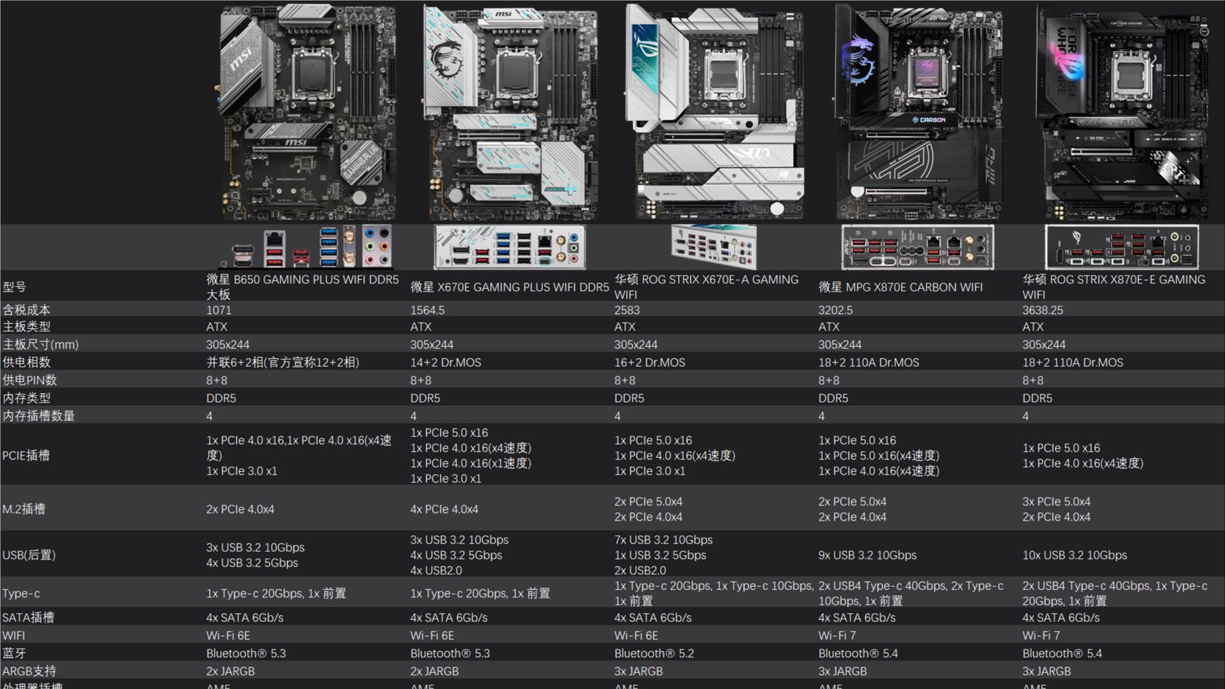Click the MSI B650 GAMING PLUS motherboard image
Screen dimensions: 1225x689
click(307, 113)
